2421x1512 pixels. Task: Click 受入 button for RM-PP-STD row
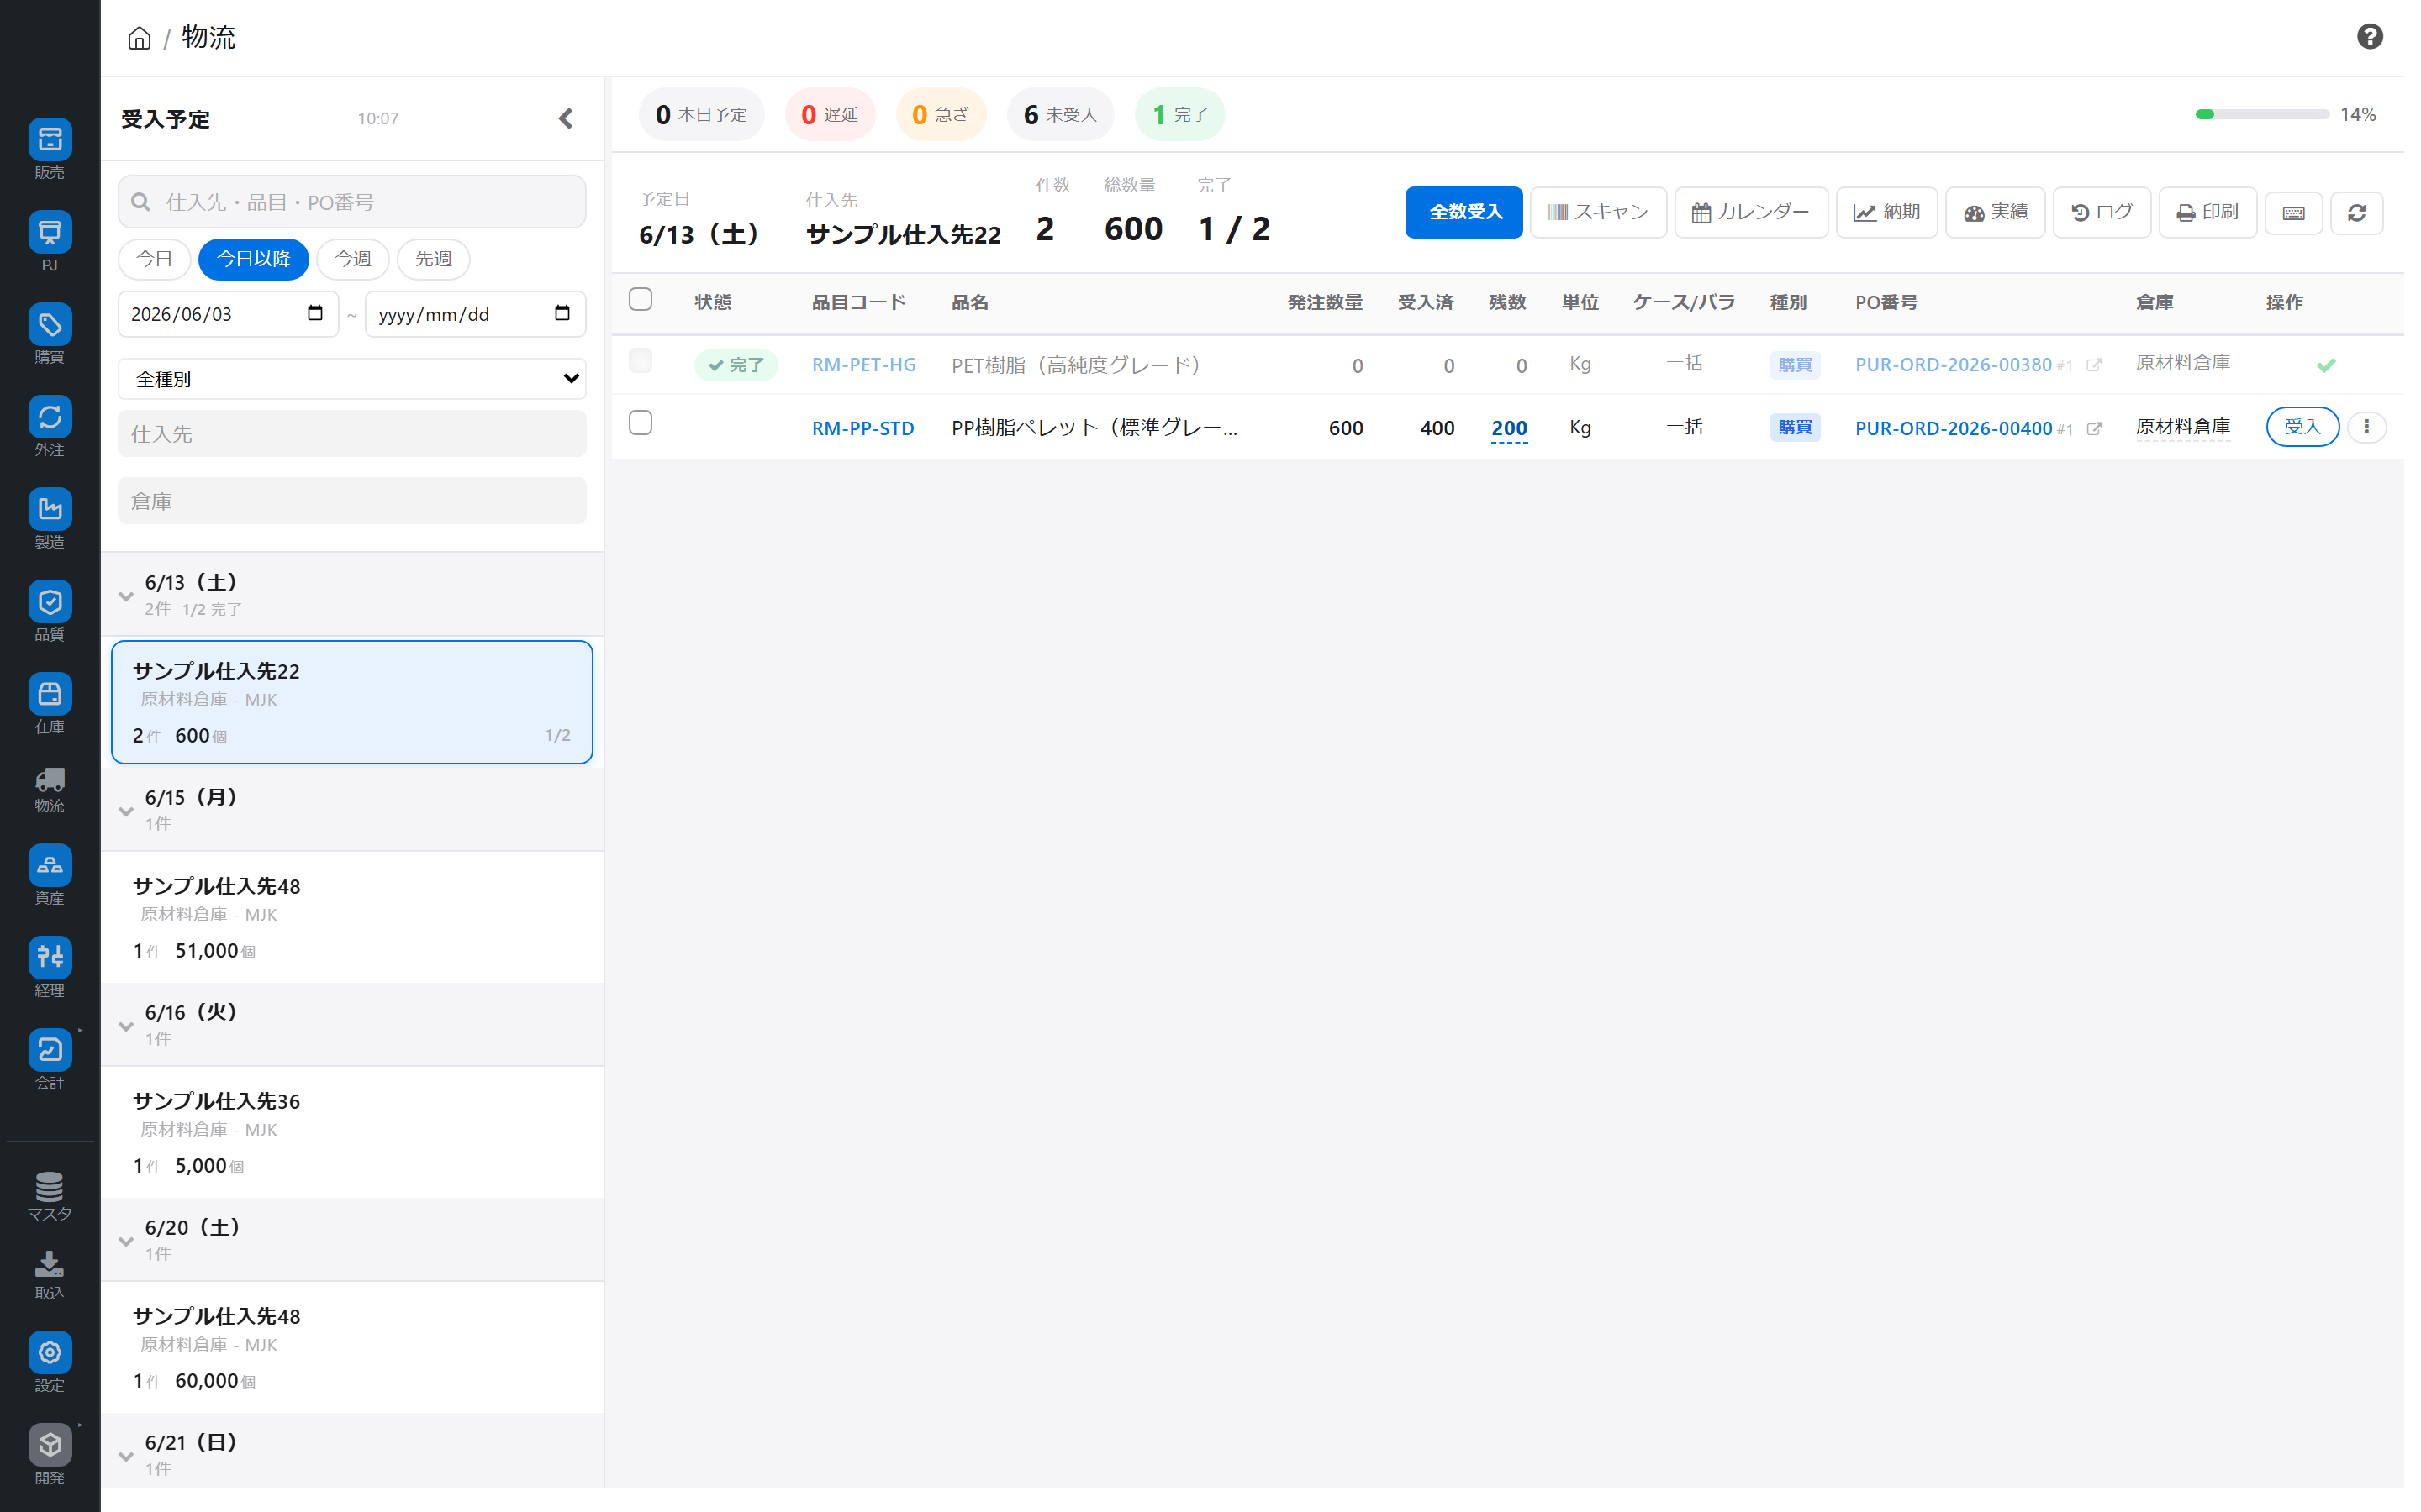point(2302,427)
